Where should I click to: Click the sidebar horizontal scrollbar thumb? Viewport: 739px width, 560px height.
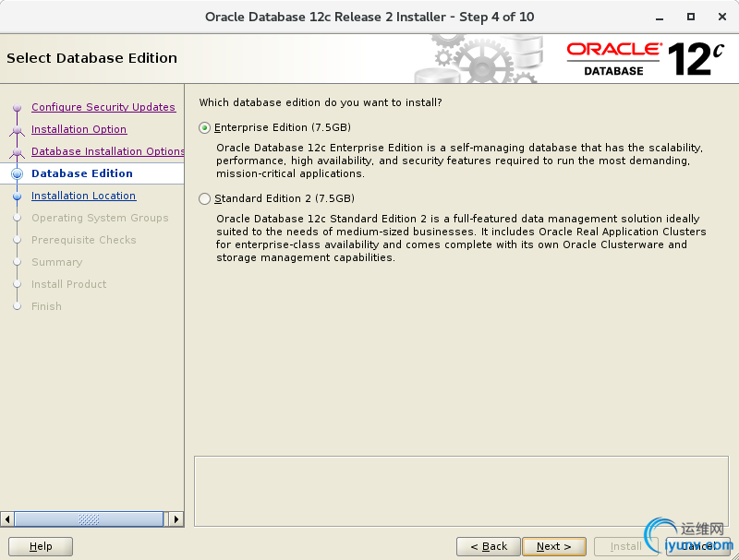89,519
